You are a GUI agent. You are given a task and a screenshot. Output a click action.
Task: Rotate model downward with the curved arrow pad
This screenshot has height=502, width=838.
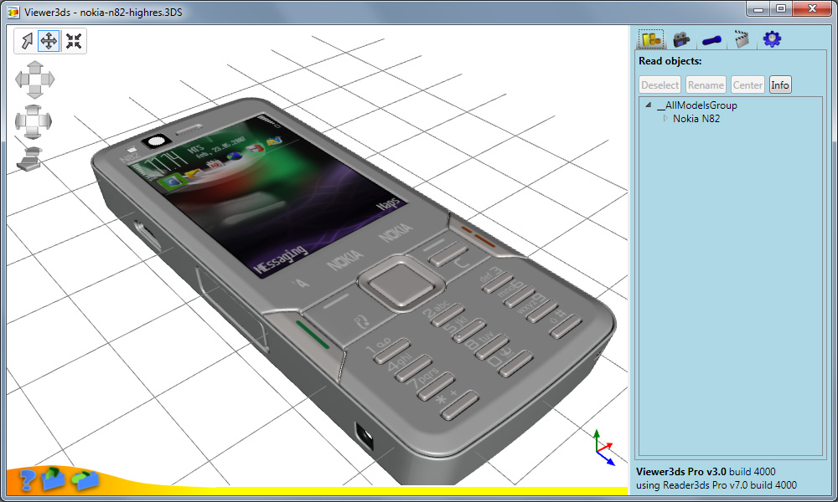pos(34,133)
